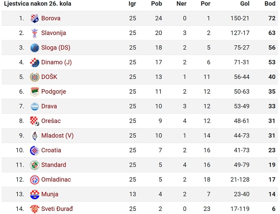Click the Omladinac club crest icon
The image size is (280, 214).
coord(35,180)
